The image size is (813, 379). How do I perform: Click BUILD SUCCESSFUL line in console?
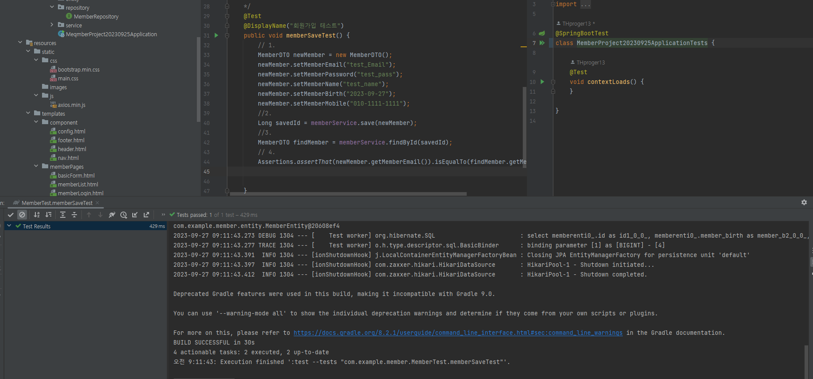214,342
